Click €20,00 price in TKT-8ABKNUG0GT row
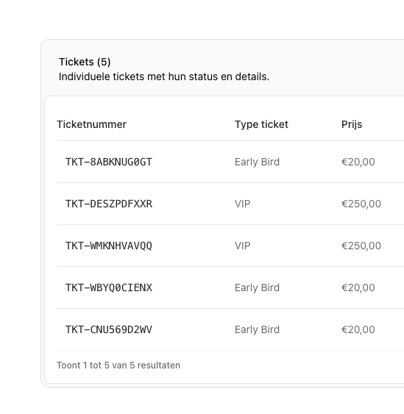 click(x=358, y=162)
